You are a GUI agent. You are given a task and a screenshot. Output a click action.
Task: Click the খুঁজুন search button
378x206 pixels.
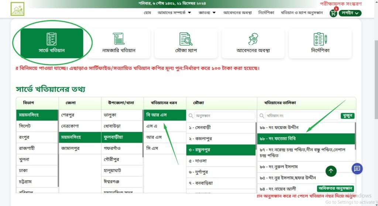pyautogui.click(x=347, y=116)
